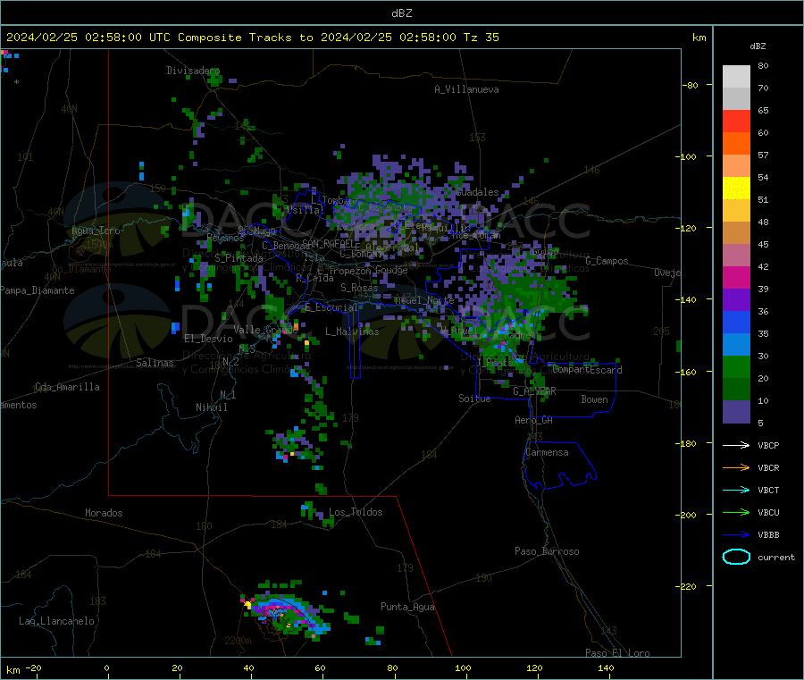Viewport: 804px width, 680px height.
Task: Pick the gray swatch between 70 and 65 dBZ
Action: pyautogui.click(x=736, y=99)
